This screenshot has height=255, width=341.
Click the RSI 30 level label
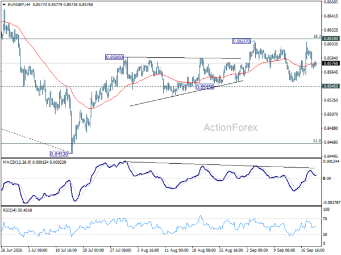(x=325, y=235)
